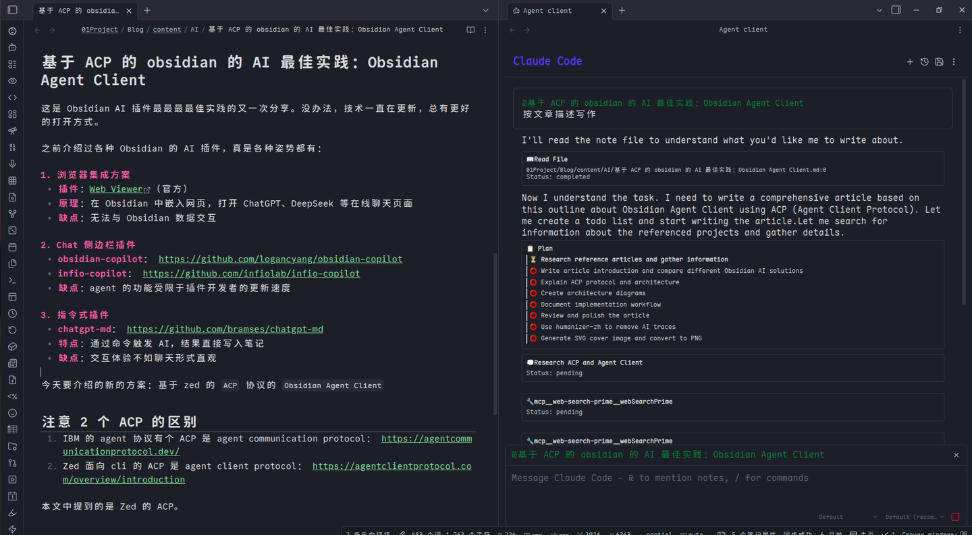The image size is (972, 535).
Task: Go forward in the note pane navigation
Action: 53,30
